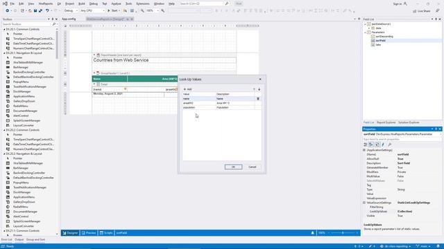Click in the Visual Studio search box
444x249 pixels.
pos(204,3)
